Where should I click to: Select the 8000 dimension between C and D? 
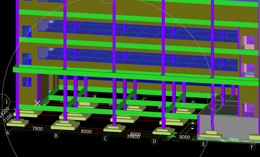click(x=136, y=134)
